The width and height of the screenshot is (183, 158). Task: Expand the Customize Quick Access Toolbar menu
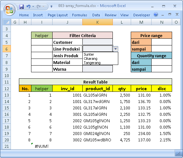pyautogui.click(x=51, y=6)
